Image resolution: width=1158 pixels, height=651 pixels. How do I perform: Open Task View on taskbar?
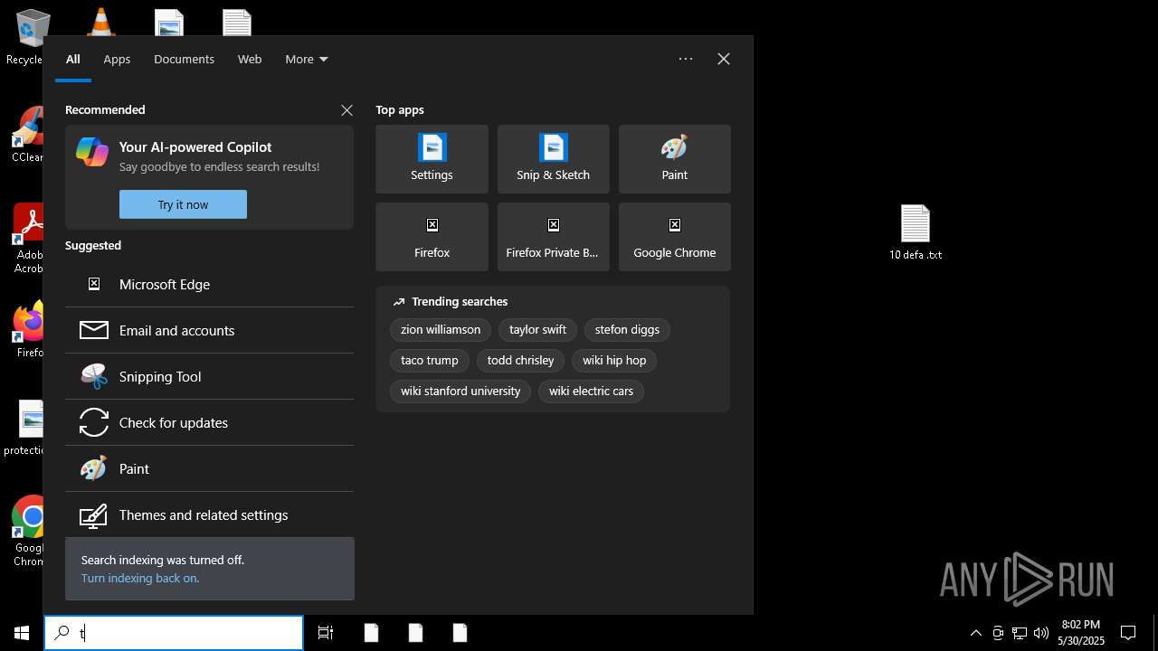[x=326, y=633]
